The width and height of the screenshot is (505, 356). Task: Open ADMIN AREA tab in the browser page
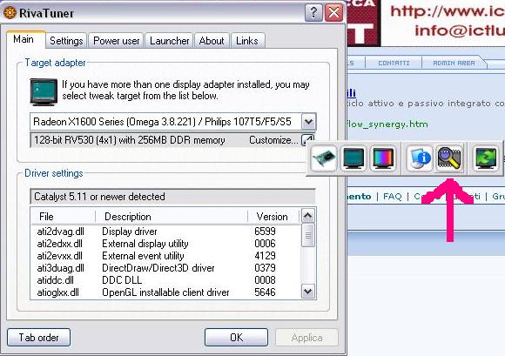pyautogui.click(x=454, y=63)
